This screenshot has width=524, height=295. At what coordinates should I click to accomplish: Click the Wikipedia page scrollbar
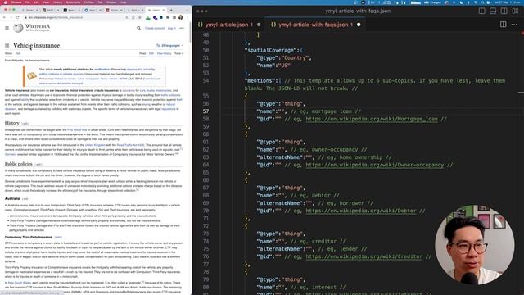point(190,32)
